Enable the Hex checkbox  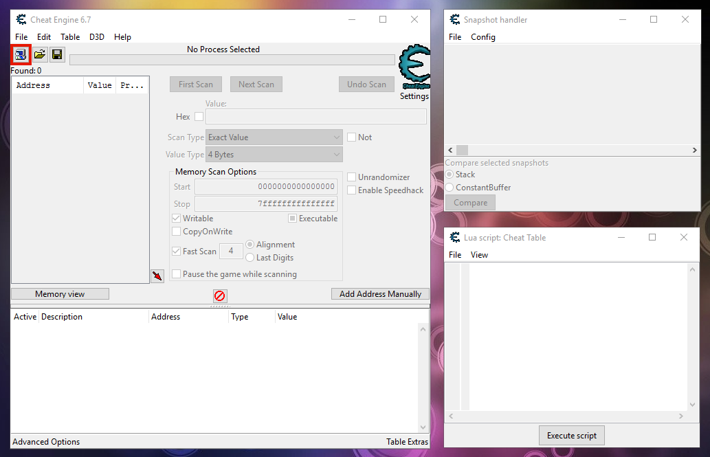point(199,117)
